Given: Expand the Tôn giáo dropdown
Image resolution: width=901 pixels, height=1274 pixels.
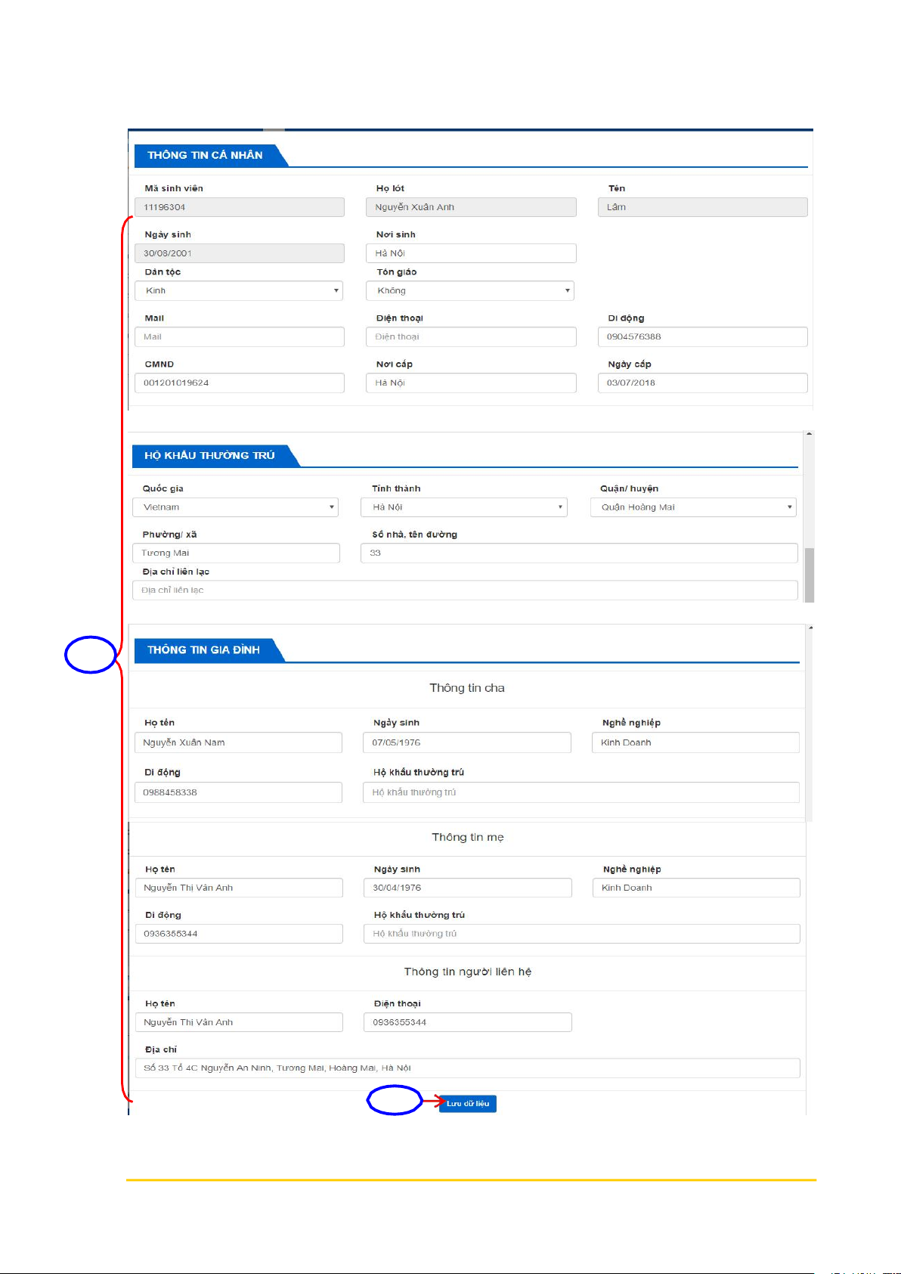Looking at the screenshot, I should coord(470,291).
